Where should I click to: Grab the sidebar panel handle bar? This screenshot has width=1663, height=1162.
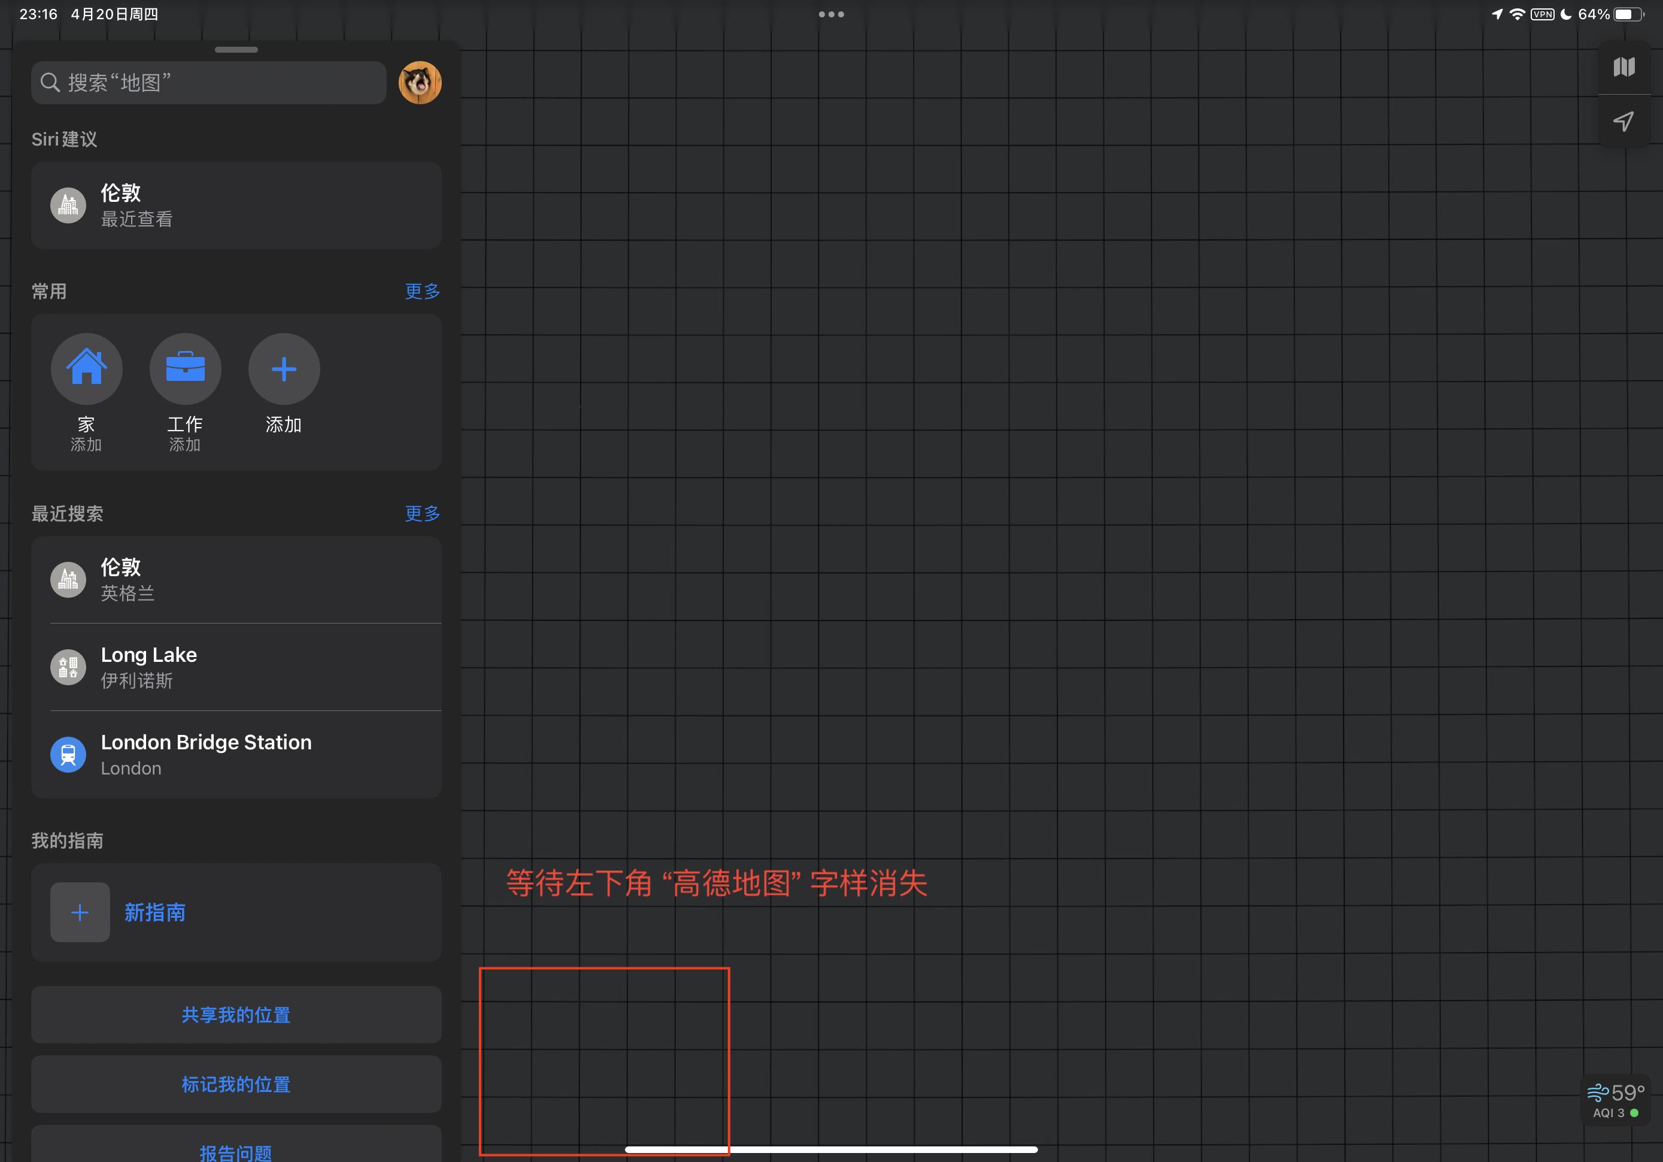[x=236, y=50]
